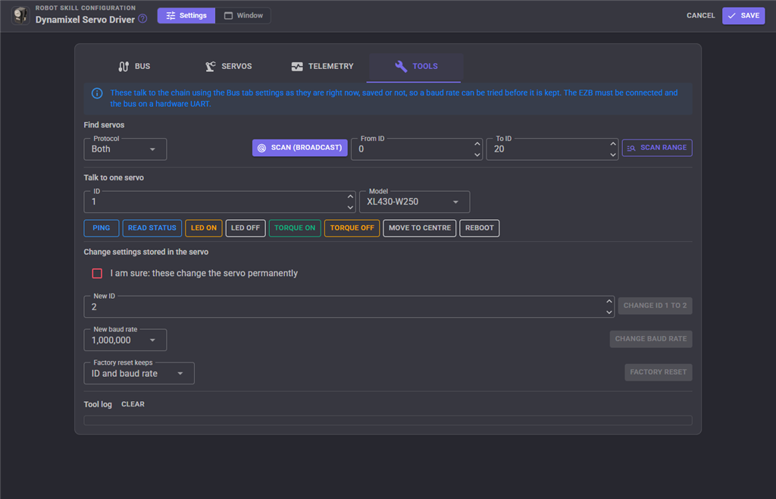
Task: Clear the tool log
Action: click(x=133, y=404)
